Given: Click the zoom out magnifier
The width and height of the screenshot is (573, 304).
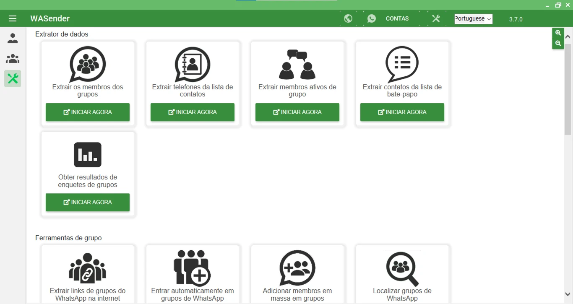Looking at the screenshot, I should [558, 43].
